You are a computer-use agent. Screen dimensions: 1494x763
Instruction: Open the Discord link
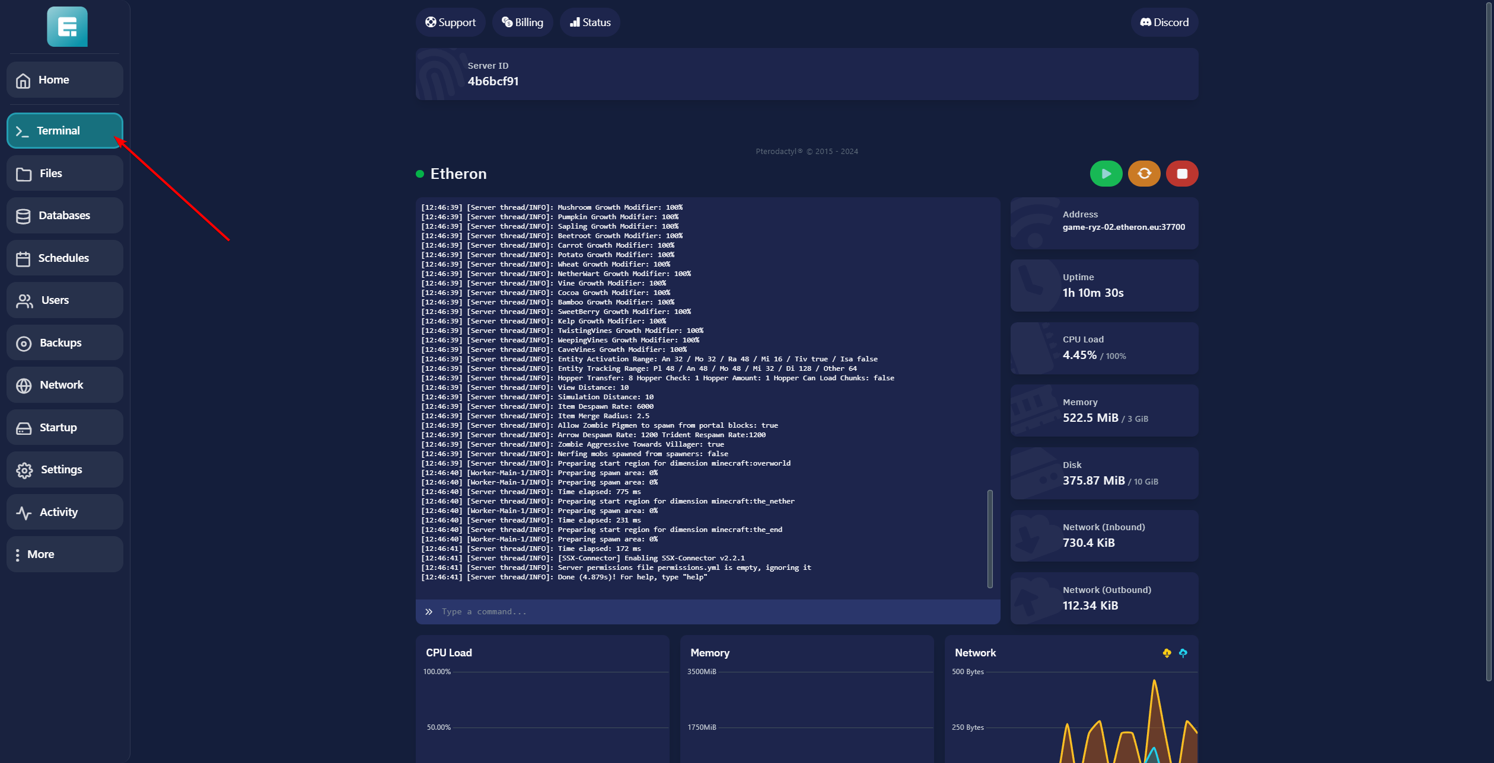(1164, 23)
